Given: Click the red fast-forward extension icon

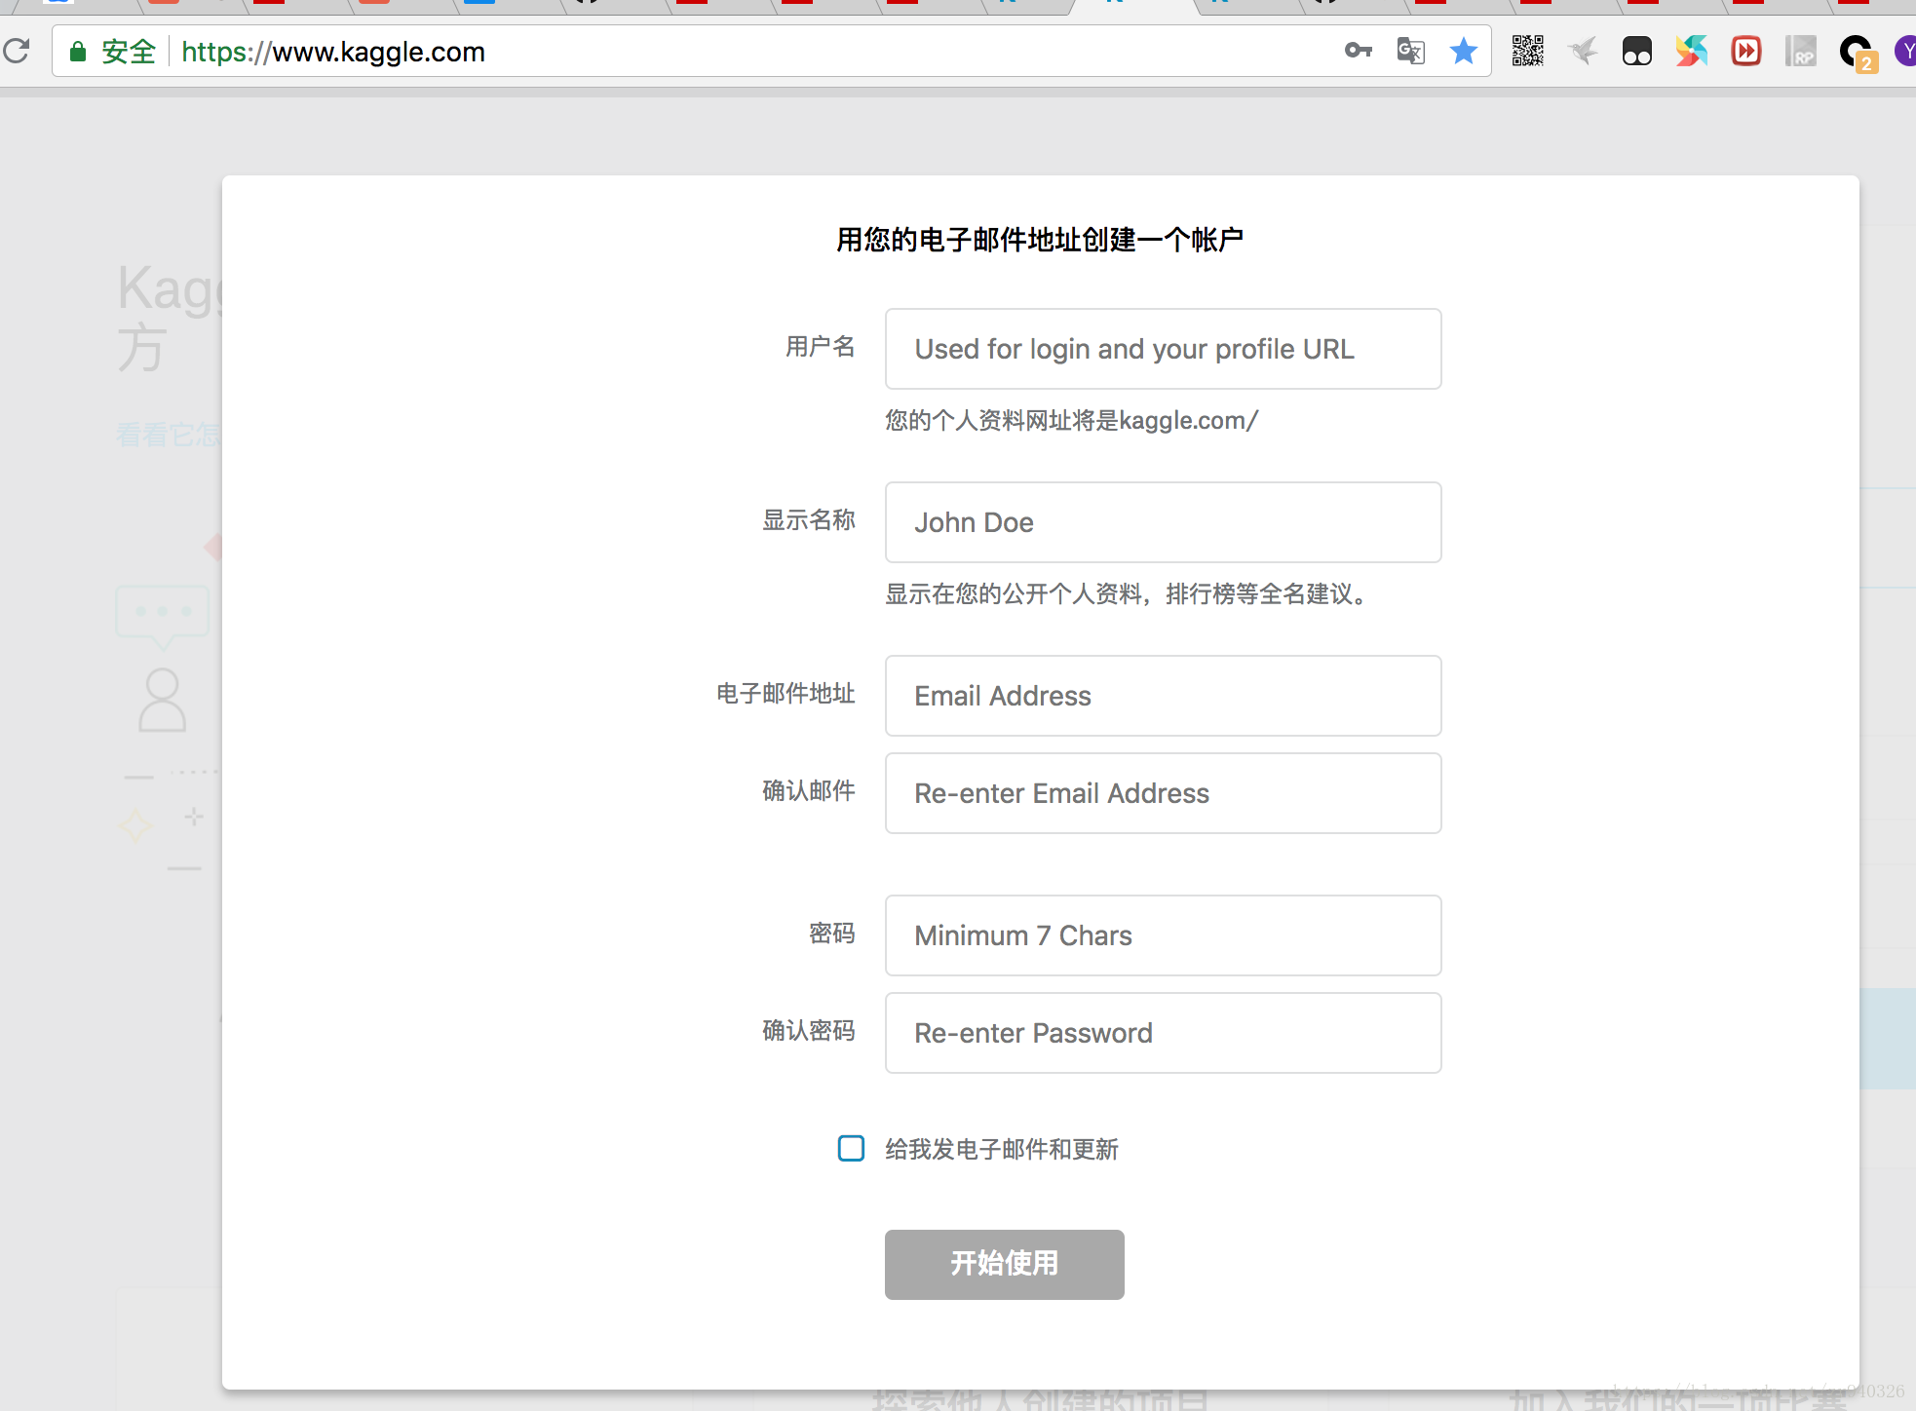Looking at the screenshot, I should [1745, 51].
